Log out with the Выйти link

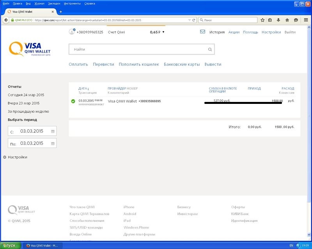(x=290, y=32)
